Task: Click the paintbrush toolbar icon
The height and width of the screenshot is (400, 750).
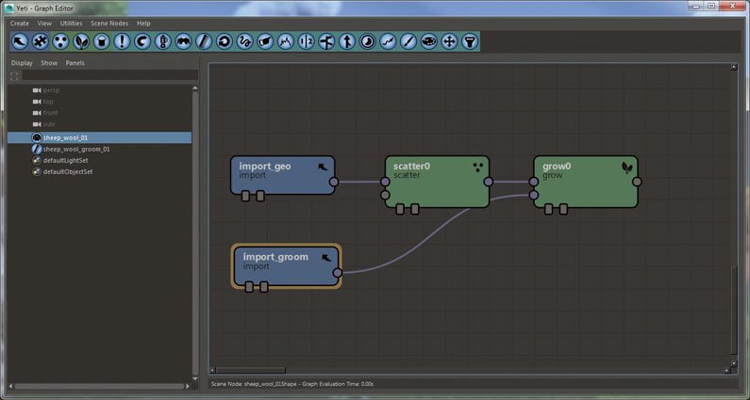Action: [x=408, y=41]
